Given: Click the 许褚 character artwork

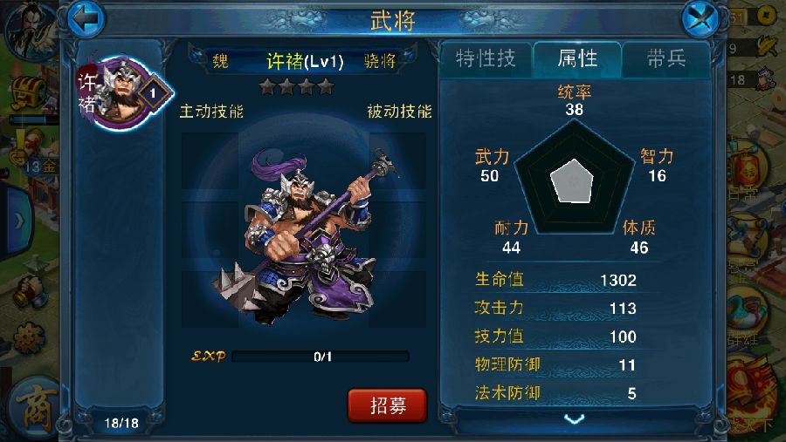Looking at the screenshot, I should click(x=304, y=235).
